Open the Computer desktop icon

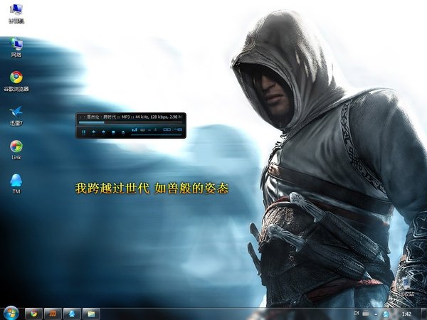(15, 11)
